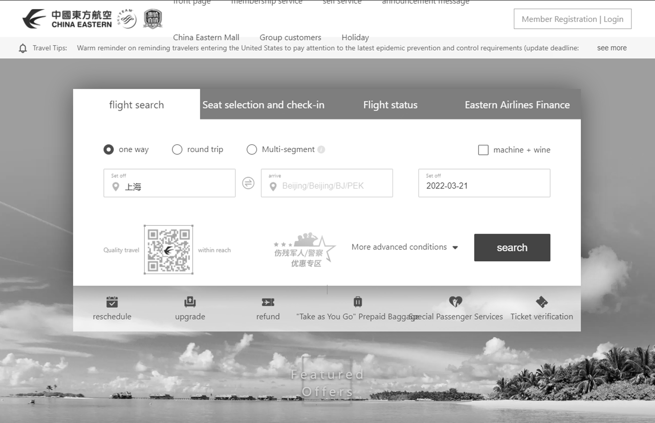The width and height of the screenshot is (655, 423).
Task: Enable the machine + wine checkbox
Action: [x=483, y=150]
